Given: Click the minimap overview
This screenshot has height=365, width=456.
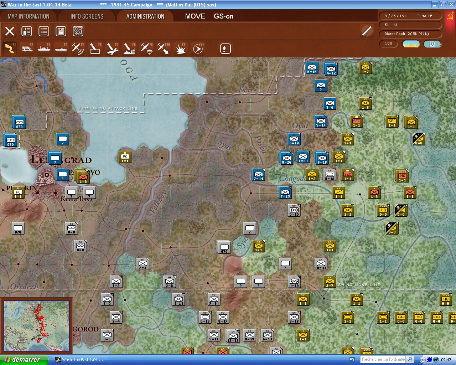Looking at the screenshot, I should (37, 325).
